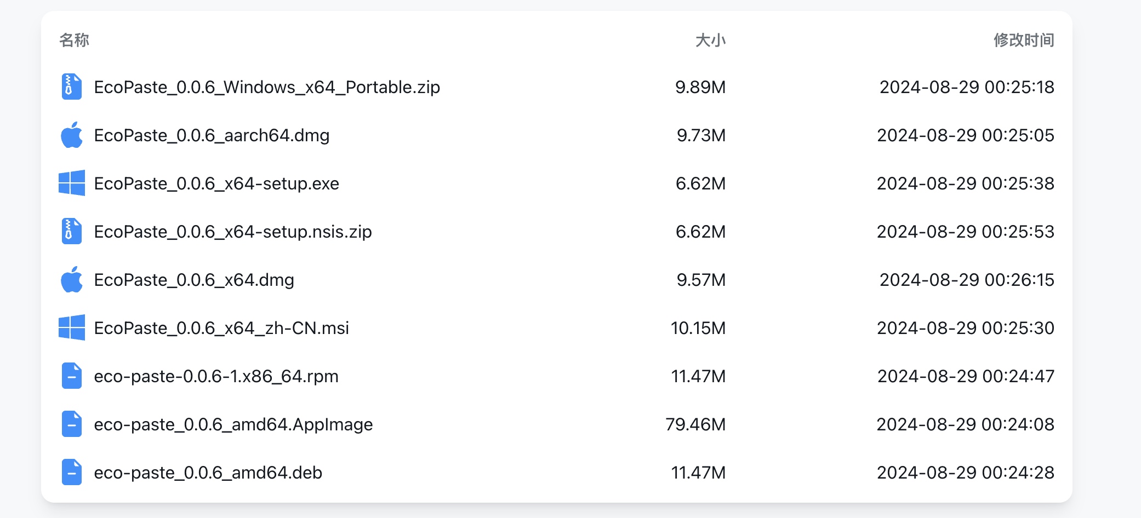Click the Apple icon beside EcoPaste_0.0.6_x64.dmg
This screenshot has height=518, width=1141.
71,280
